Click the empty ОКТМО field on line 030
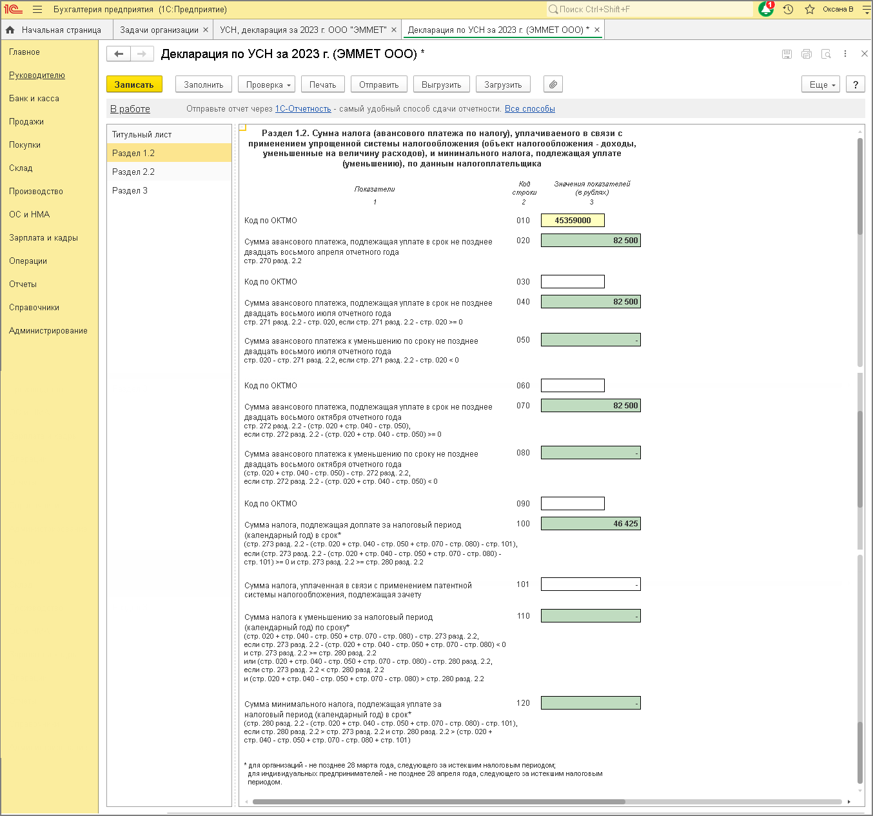Image resolution: width=873 pixels, height=816 pixels. [573, 282]
